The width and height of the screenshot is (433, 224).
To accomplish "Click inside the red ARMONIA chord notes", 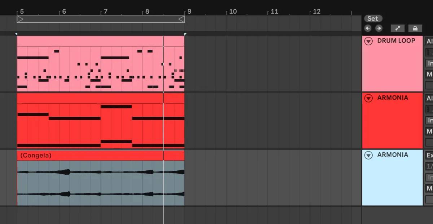I will pyautogui.click(x=101, y=126).
